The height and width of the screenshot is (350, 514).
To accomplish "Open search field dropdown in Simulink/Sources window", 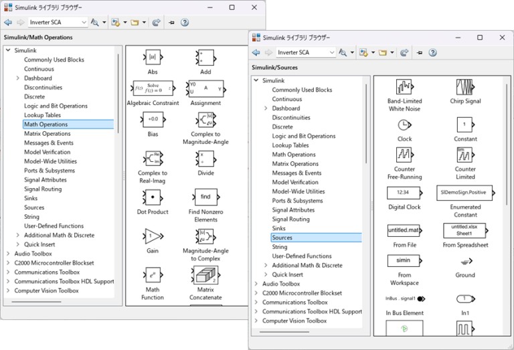I will coord(331,52).
